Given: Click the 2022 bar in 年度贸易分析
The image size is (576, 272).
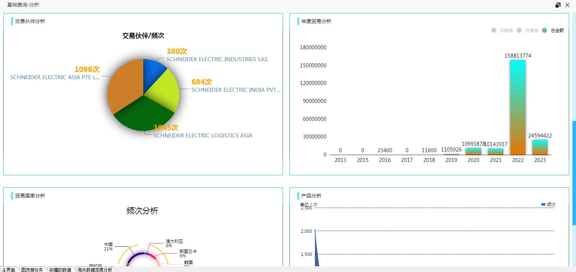Looking at the screenshot, I should (x=518, y=107).
